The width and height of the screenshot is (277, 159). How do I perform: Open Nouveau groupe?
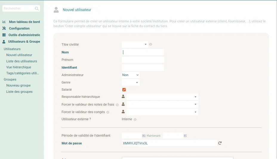coord(19,85)
